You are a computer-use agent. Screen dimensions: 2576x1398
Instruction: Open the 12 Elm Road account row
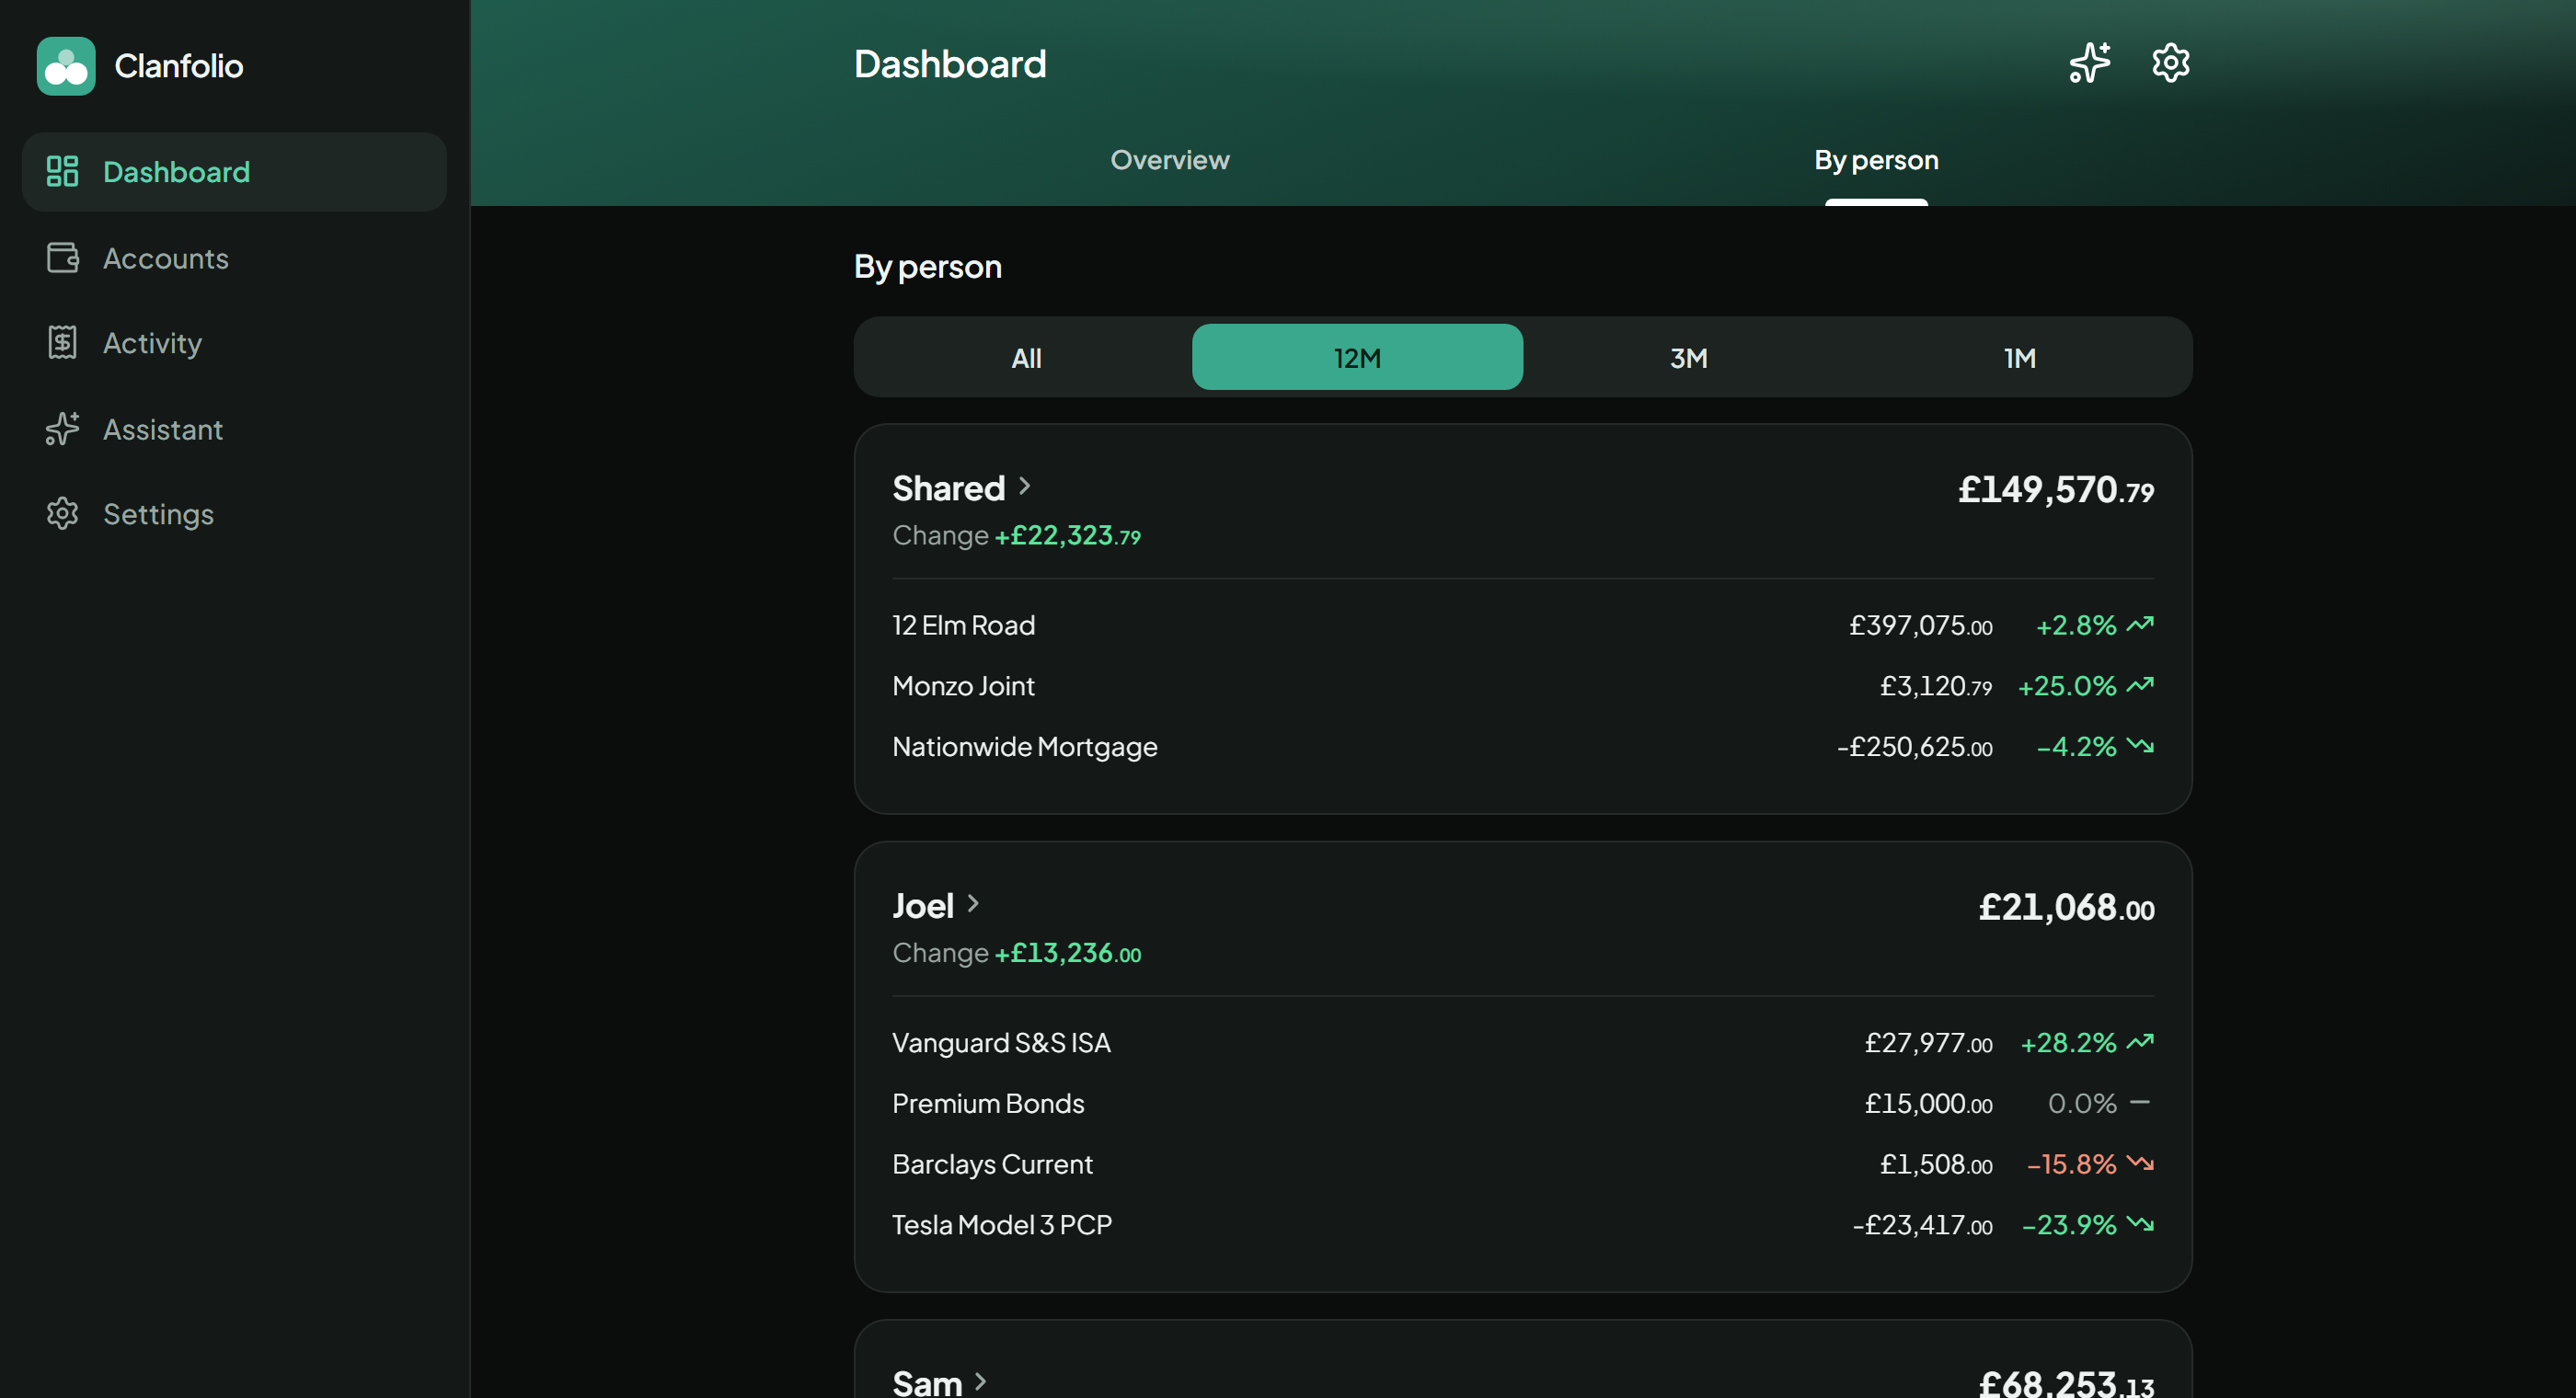tap(1522, 625)
